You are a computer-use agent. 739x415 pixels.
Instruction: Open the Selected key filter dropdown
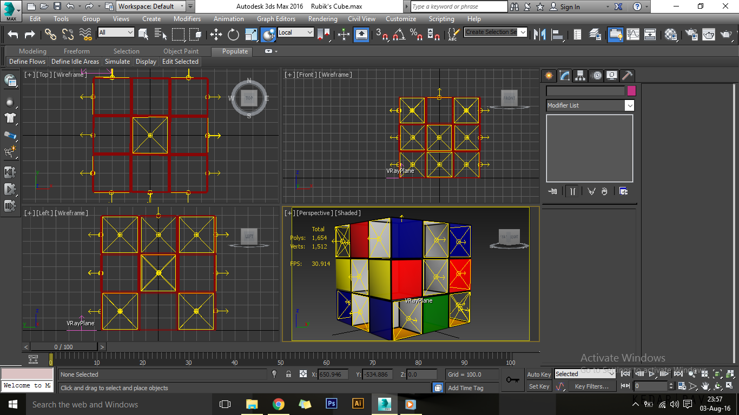click(x=585, y=374)
